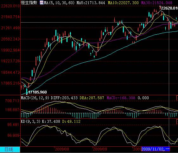
Task: Click the 22620.010 high price marker
Action: coord(169,8)
